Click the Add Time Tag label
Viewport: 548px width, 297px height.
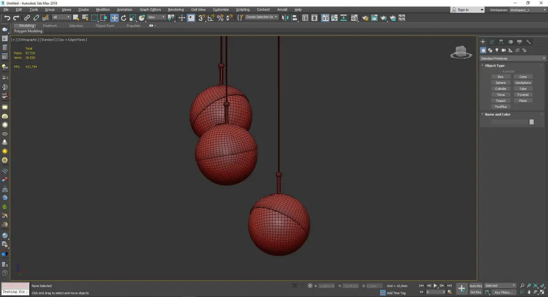click(396, 293)
